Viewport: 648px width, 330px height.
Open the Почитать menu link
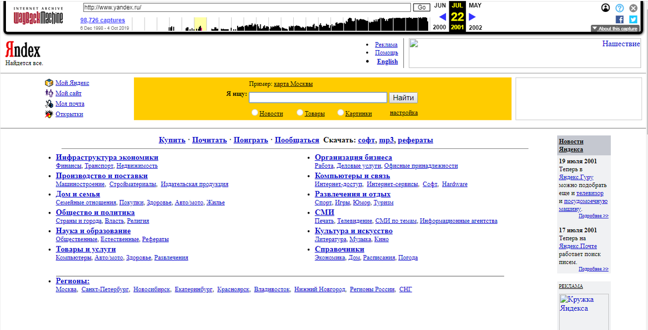(x=210, y=140)
